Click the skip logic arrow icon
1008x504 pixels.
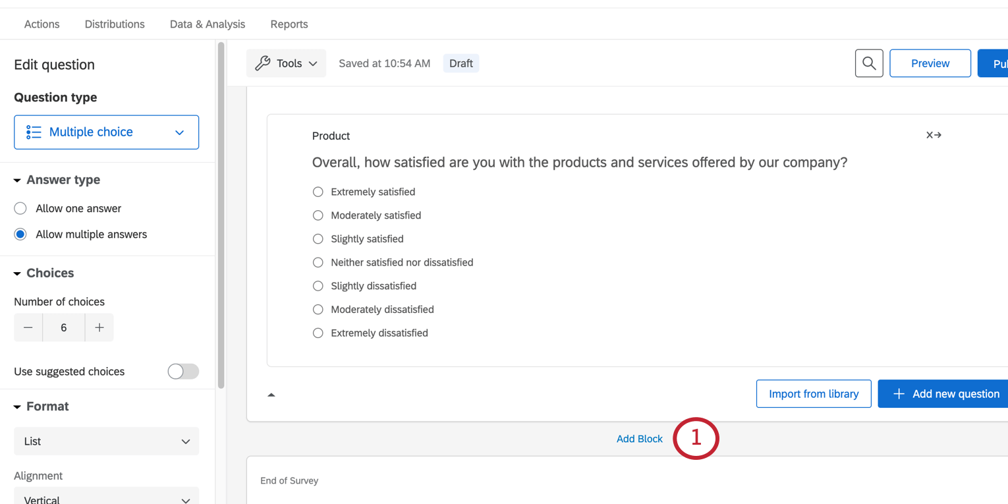point(934,135)
